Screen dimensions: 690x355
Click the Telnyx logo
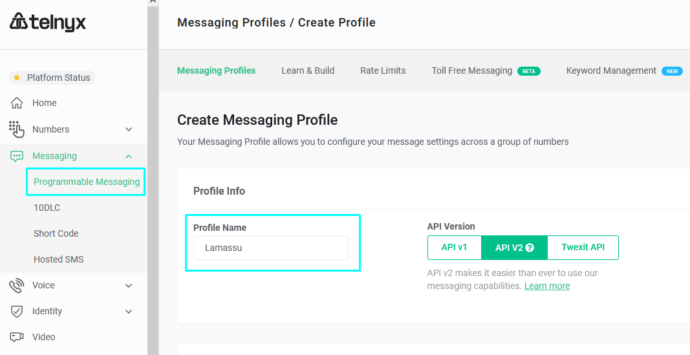47,22
